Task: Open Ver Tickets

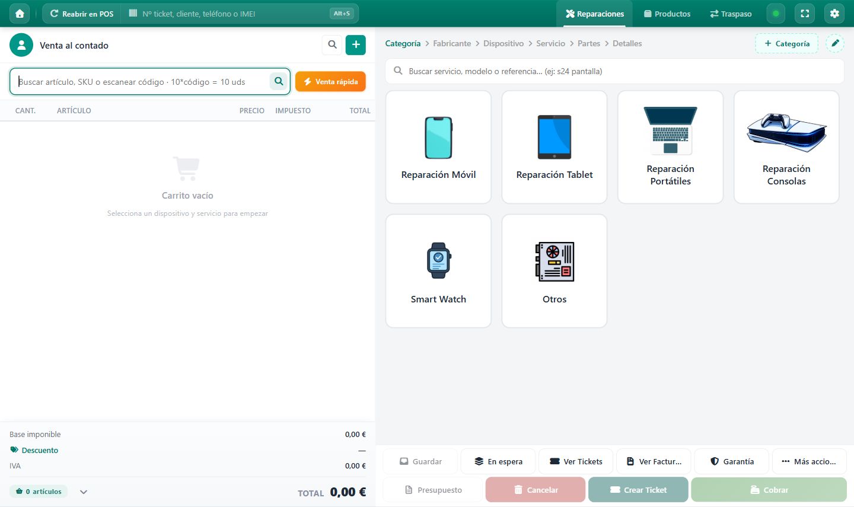Action: coord(576,461)
